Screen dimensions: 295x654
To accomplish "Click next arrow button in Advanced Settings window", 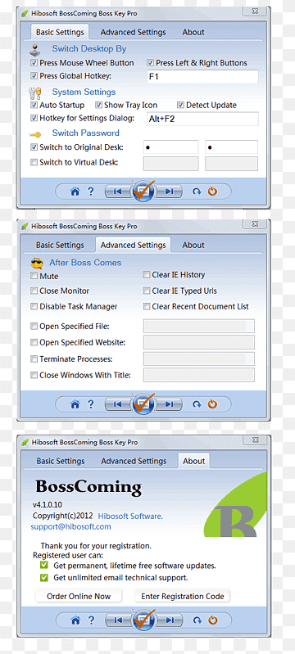I will [170, 404].
